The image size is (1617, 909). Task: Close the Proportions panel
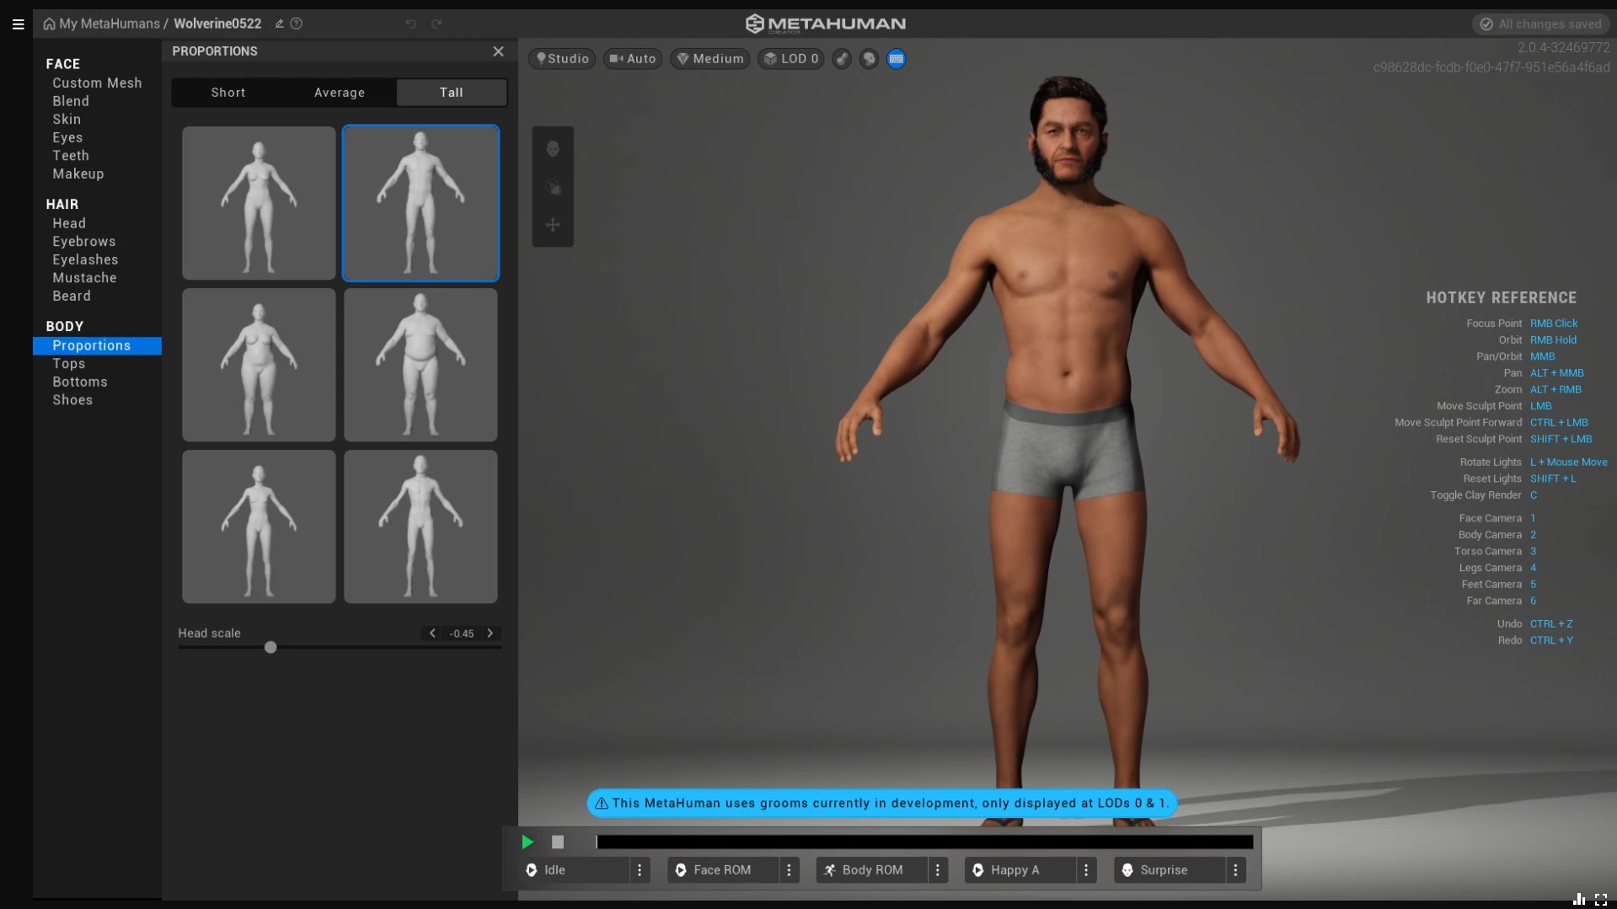[498, 51]
